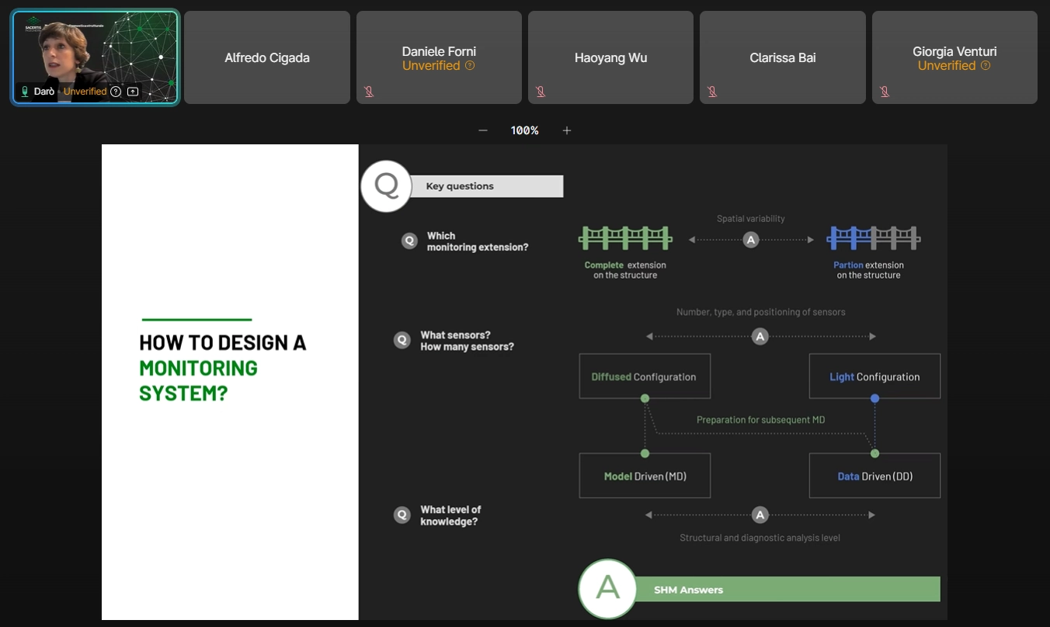This screenshot has width=1050, height=627.
Task: Select Haoyang Wu's participant tile
Action: 610,57
